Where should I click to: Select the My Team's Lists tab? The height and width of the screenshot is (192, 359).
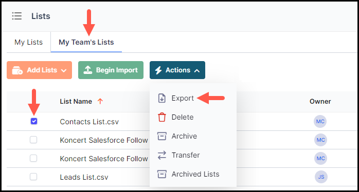pos(86,42)
